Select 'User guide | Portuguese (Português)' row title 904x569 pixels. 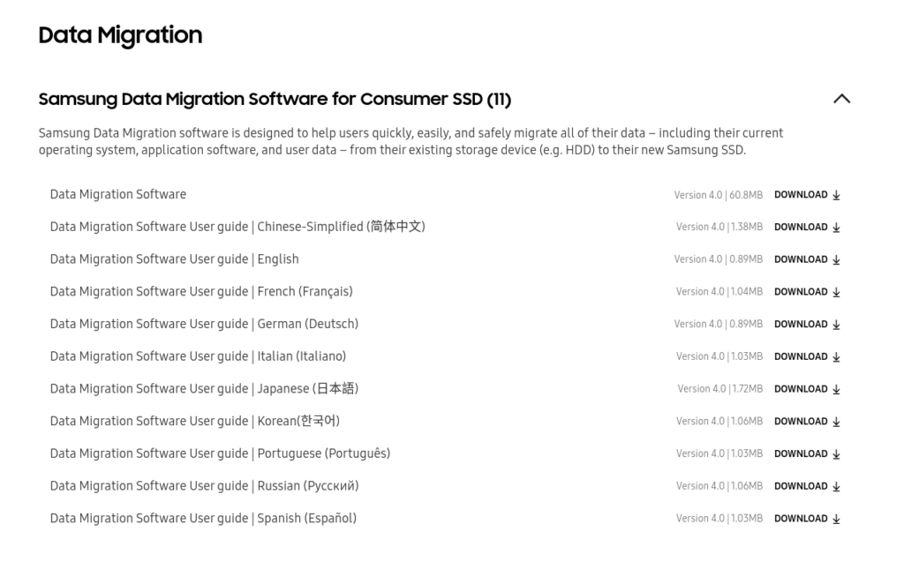(x=220, y=453)
